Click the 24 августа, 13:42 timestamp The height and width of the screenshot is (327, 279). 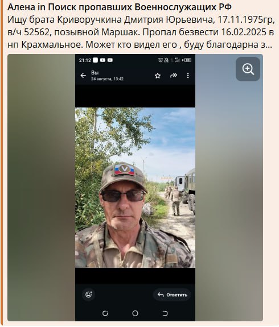pyautogui.click(x=107, y=79)
